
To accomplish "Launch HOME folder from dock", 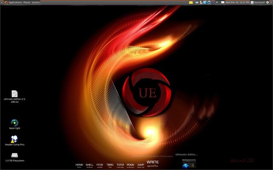I will pos(79,165).
